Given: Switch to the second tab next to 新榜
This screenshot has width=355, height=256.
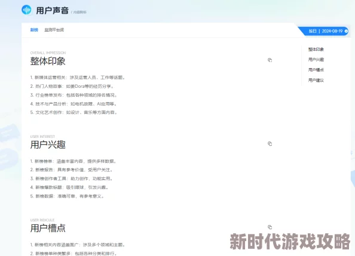Looking at the screenshot, I should coord(54,30).
